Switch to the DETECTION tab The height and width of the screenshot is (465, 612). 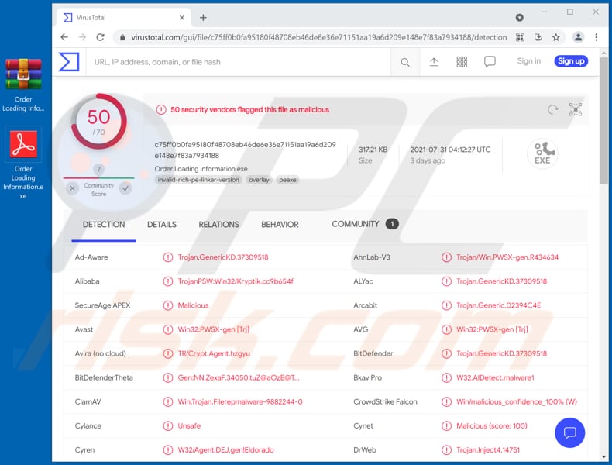click(104, 225)
